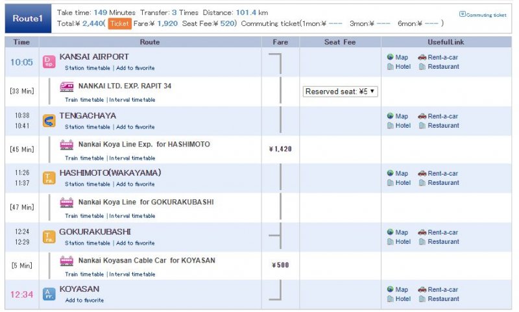The height and width of the screenshot is (312, 519).
Task: Add HASHIMOTO(WAKAYAMA) to favorite
Action: 136,184
